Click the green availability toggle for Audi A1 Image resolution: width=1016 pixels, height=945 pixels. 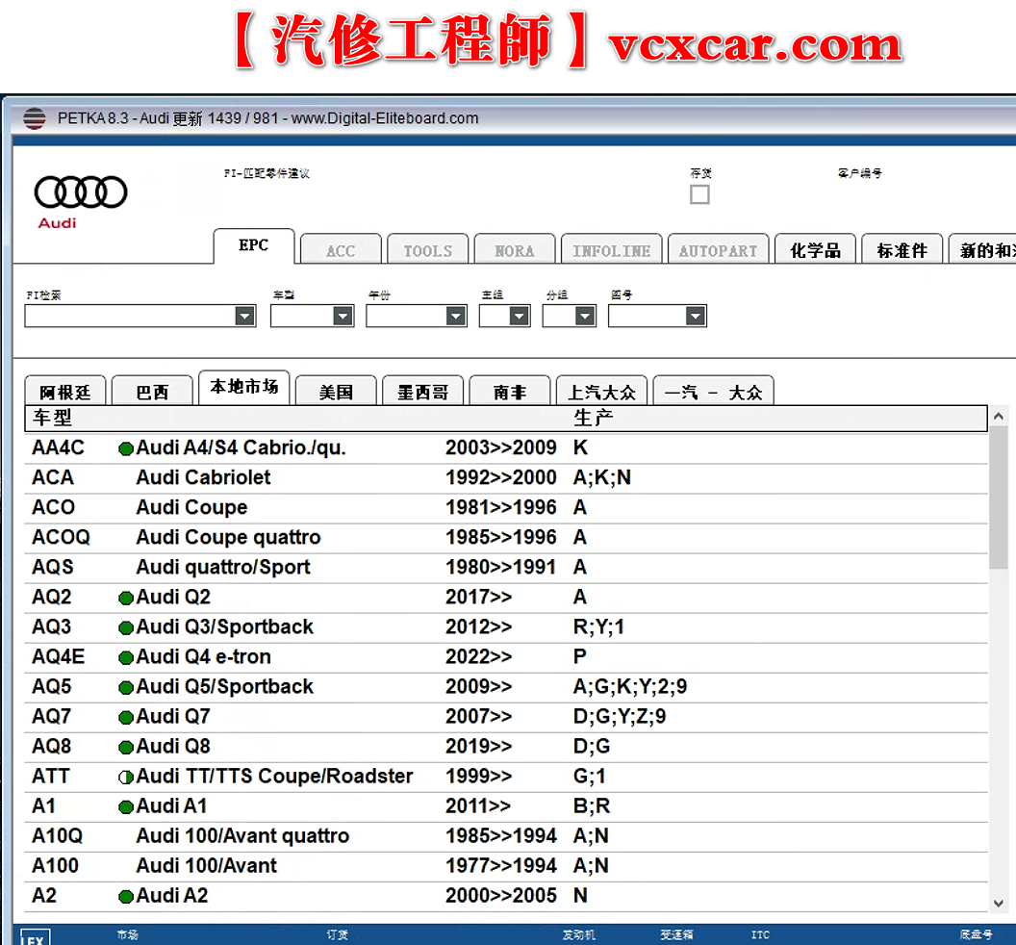pyautogui.click(x=126, y=805)
